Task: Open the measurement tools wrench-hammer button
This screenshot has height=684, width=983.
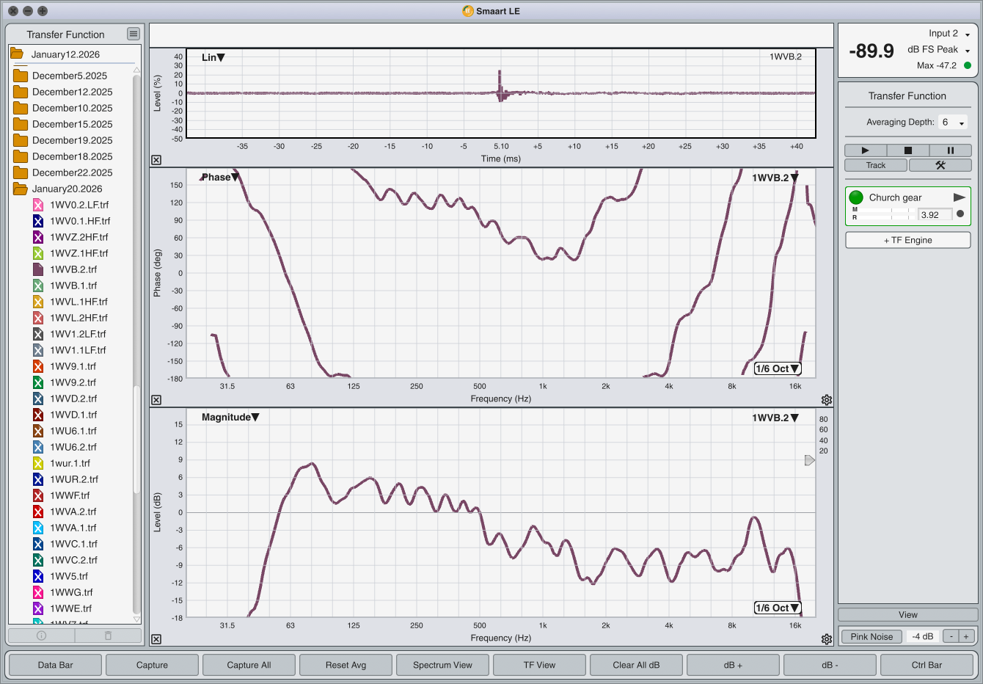Action: [x=940, y=165]
